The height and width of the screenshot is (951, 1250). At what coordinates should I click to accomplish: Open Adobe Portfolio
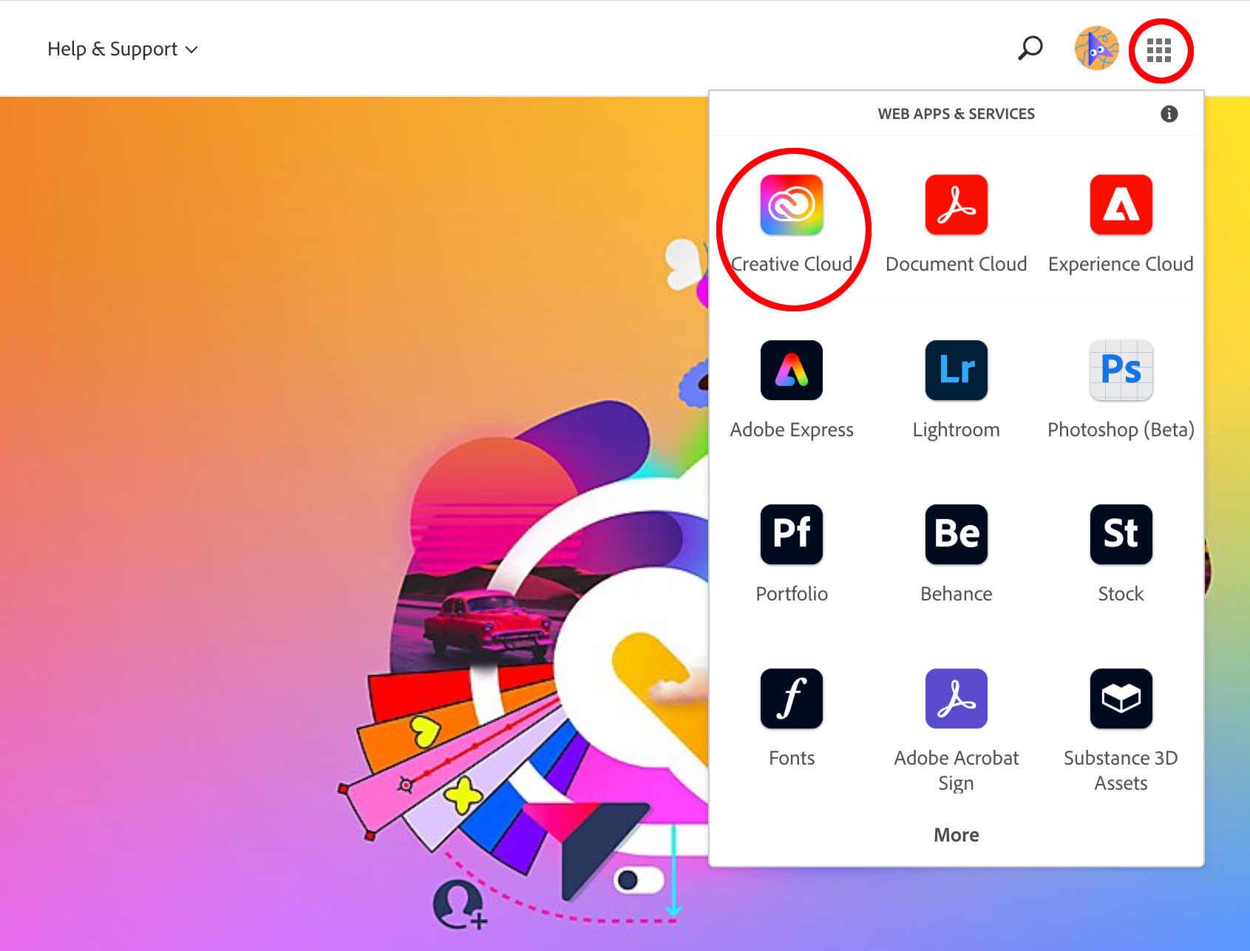791,535
